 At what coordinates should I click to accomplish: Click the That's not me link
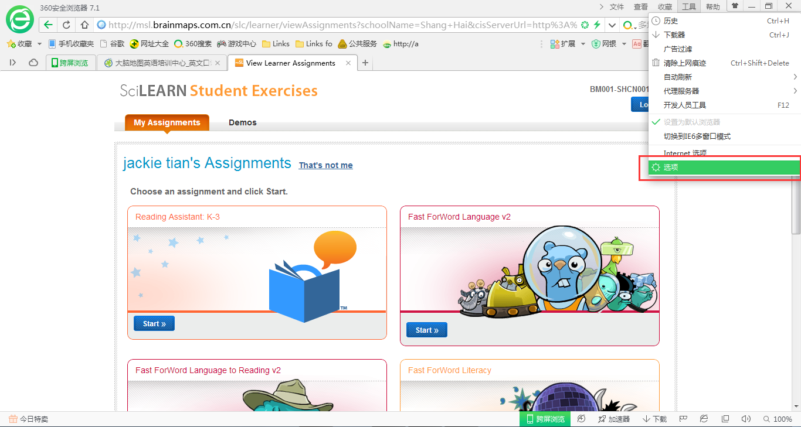tap(326, 165)
